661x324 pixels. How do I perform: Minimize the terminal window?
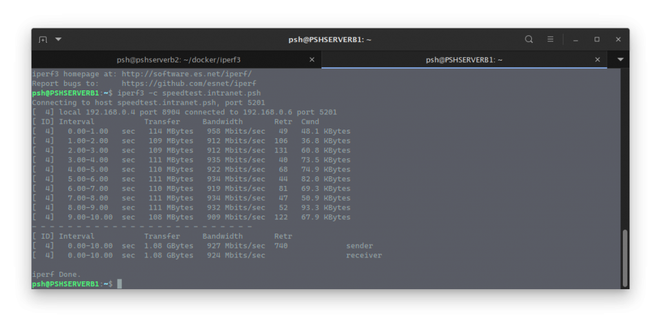575,39
